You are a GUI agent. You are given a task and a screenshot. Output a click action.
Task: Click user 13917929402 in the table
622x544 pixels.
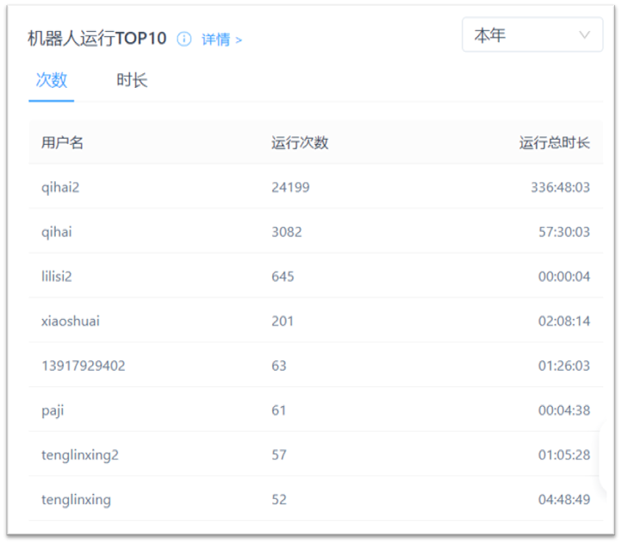83,366
